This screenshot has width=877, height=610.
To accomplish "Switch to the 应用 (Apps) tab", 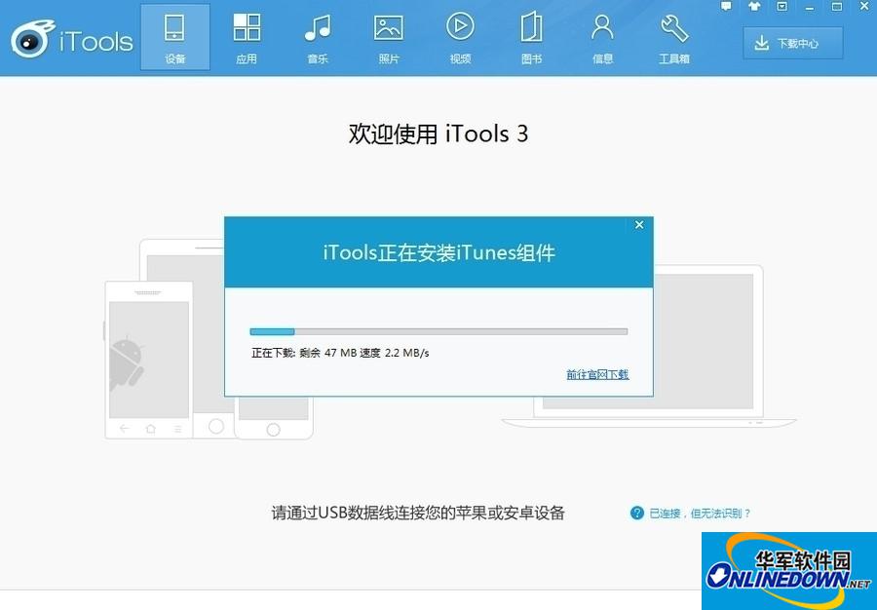I will (247, 37).
